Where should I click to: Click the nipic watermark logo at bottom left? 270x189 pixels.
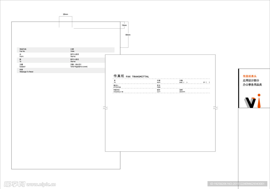pyautogui.click(x=15, y=184)
